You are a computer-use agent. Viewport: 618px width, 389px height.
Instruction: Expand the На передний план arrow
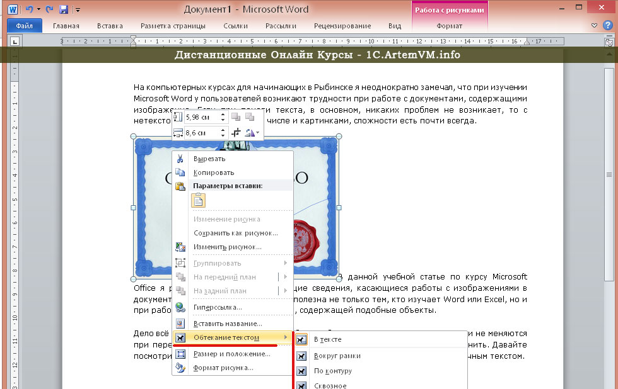[285, 277]
